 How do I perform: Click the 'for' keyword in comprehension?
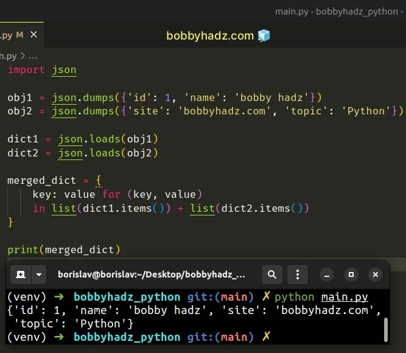coord(111,194)
